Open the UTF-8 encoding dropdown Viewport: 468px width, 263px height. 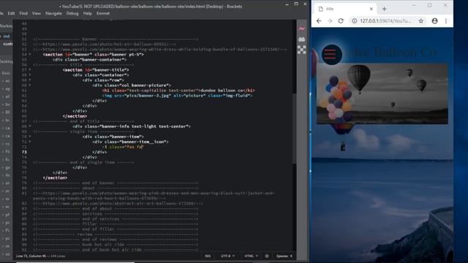(x=227, y=256)
